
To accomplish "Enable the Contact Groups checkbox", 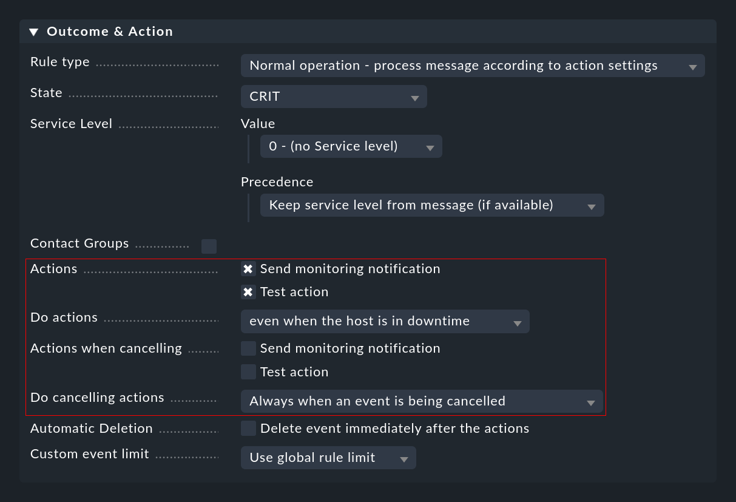I will (x=209, y=246).
